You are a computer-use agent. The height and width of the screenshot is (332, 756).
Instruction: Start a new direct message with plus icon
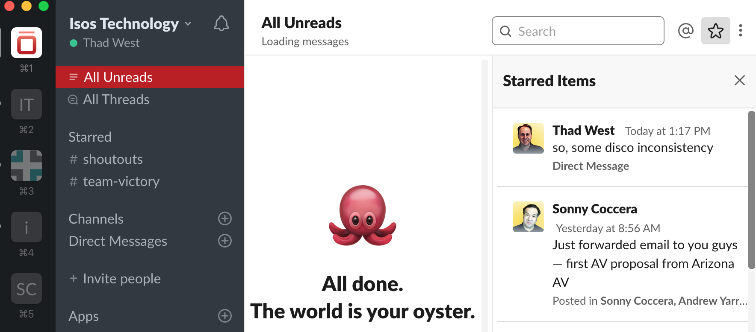(224, 241)
